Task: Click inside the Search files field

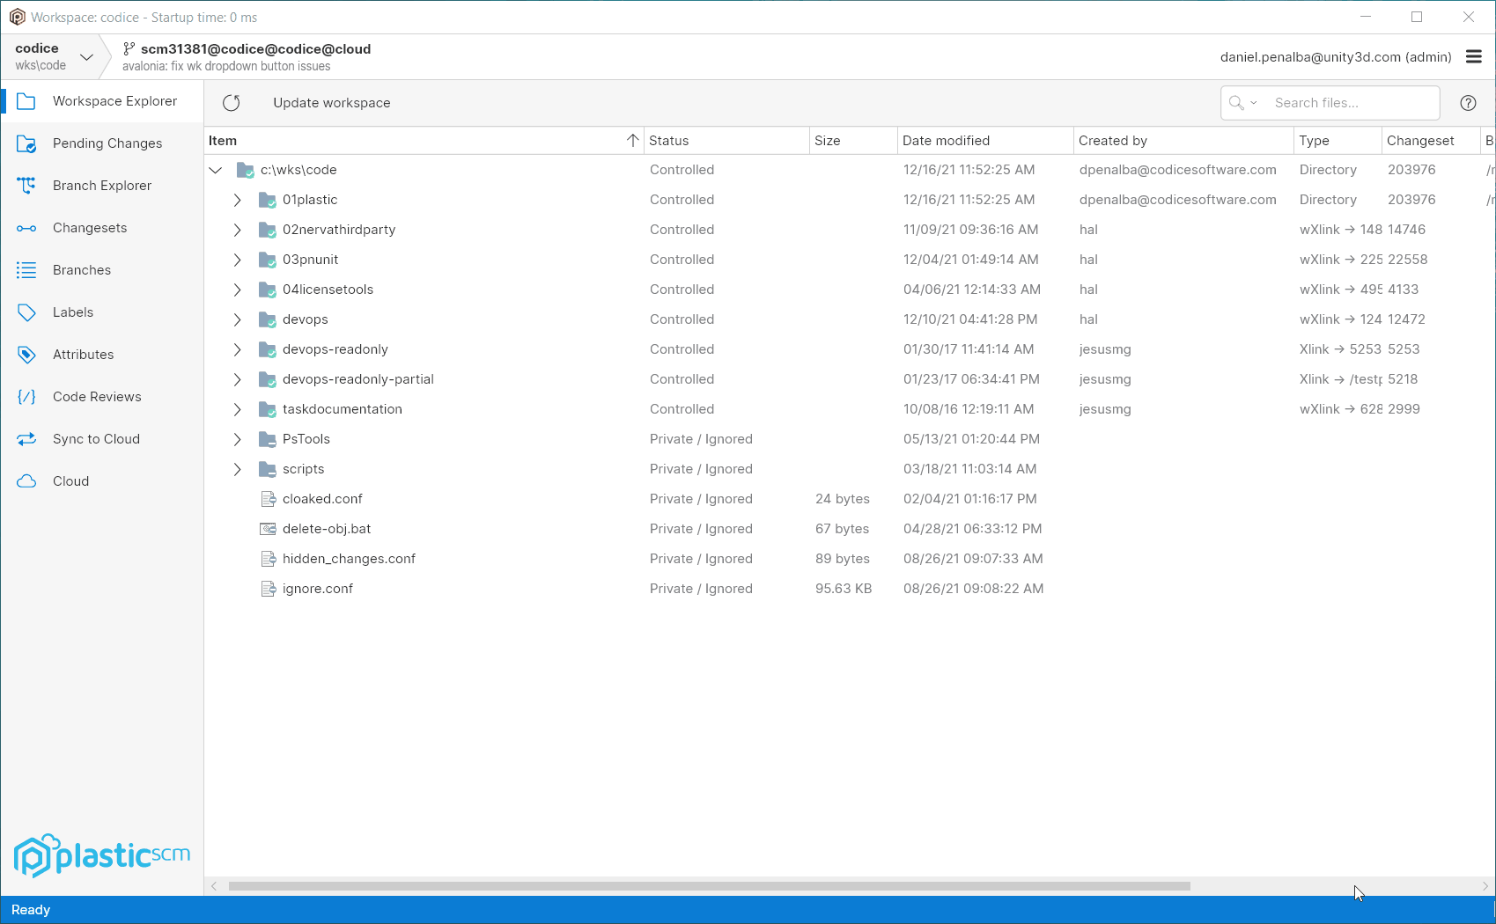Action: 1347,102
